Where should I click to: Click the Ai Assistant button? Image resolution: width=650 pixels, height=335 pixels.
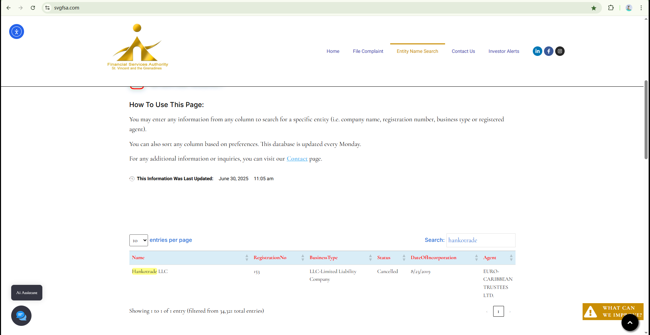click(27, 293)
